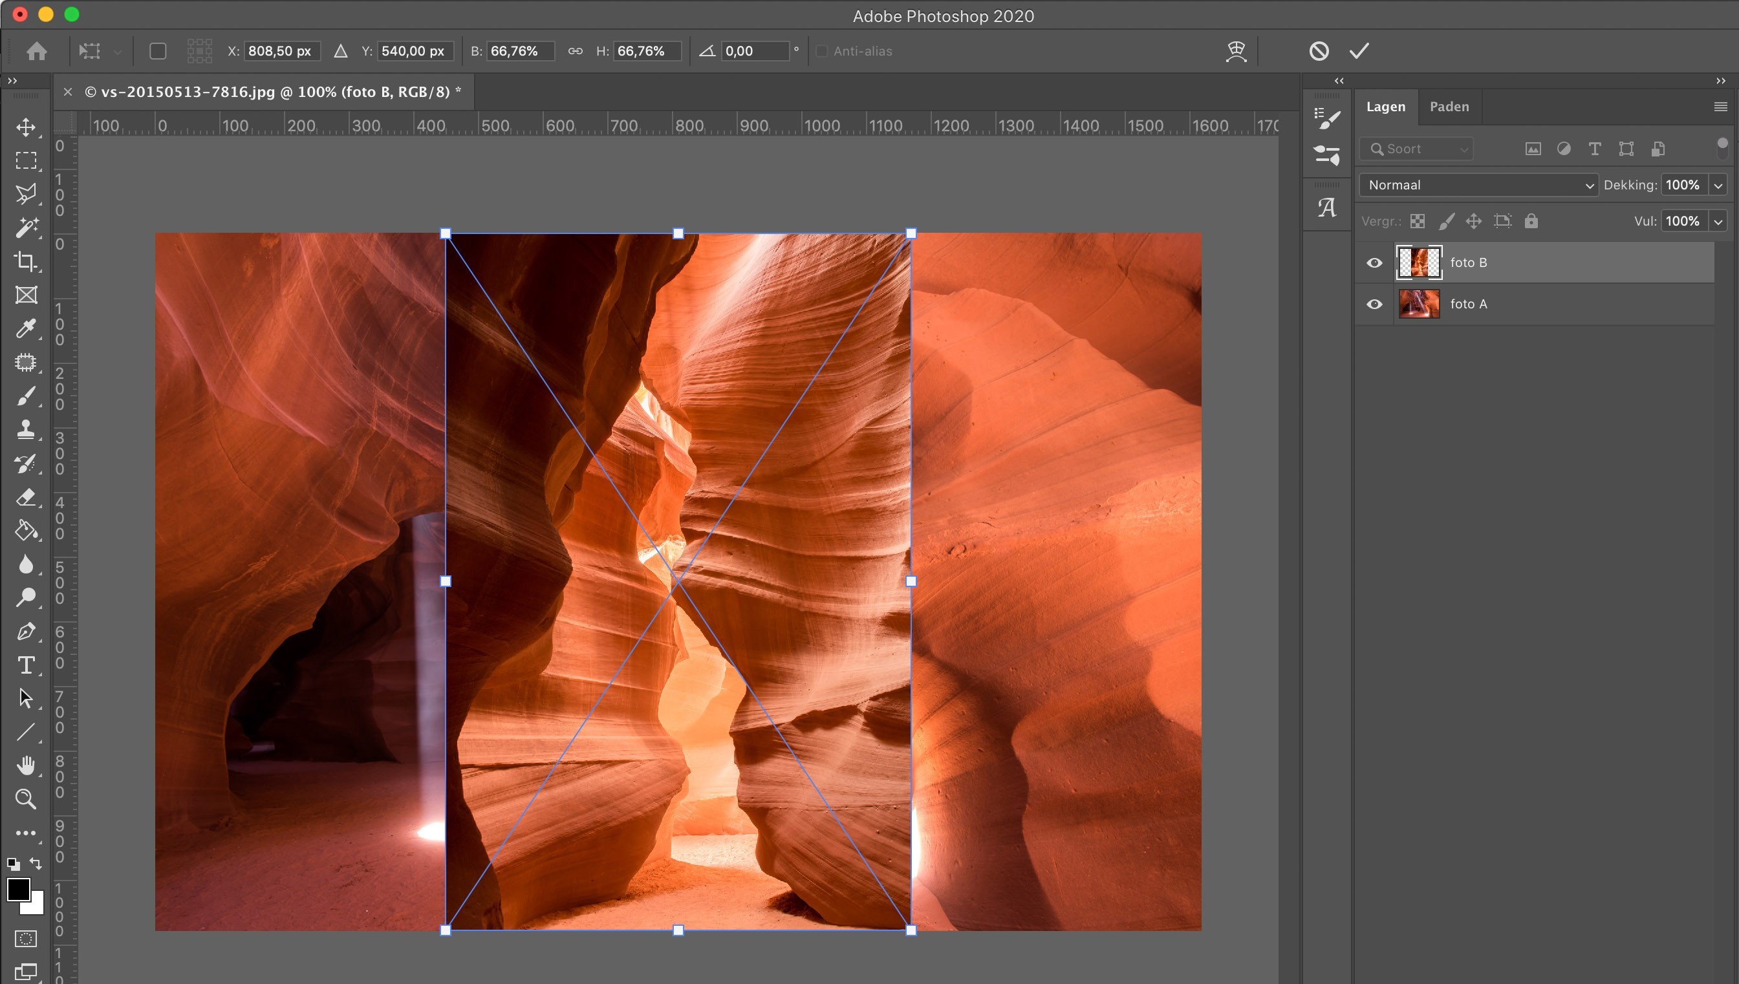Select the Magic Wand tool
Viewport: 1739px width, 984px height.
26,228
